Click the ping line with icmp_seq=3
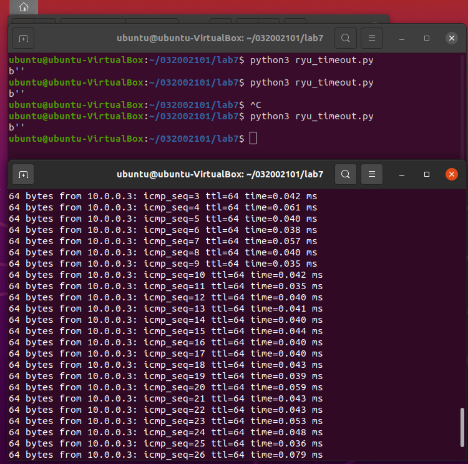 [x=163, y=196]
